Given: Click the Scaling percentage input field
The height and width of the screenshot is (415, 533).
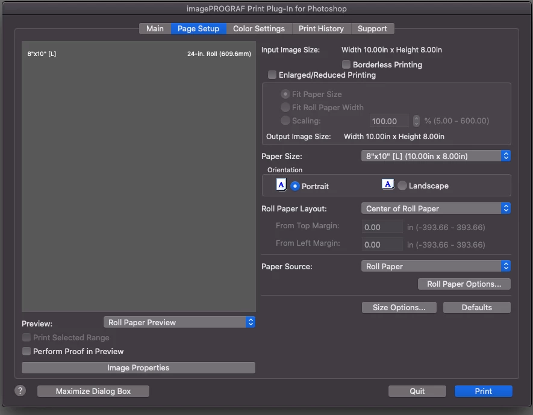Looking at the screenshot, I should pos(390,120).
